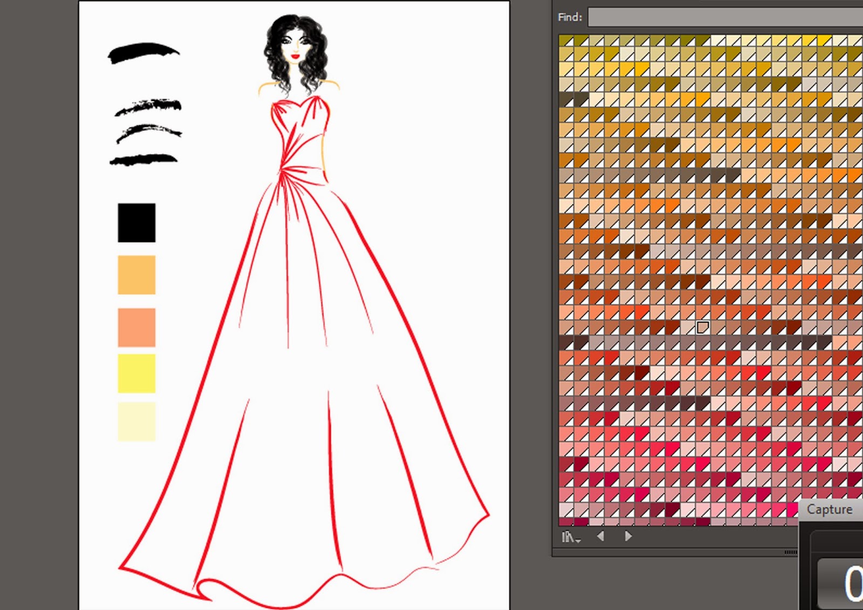Click the black square swatch on the canvas
863x610 pixels.
[136, 222]
